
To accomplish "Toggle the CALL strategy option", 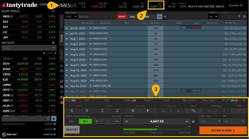I will click(x=132, y=17).
